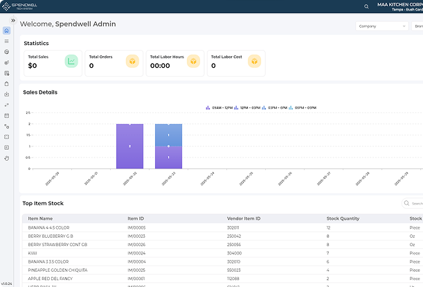
Task: Click the Stock Quantity column header
Action: 343,218
